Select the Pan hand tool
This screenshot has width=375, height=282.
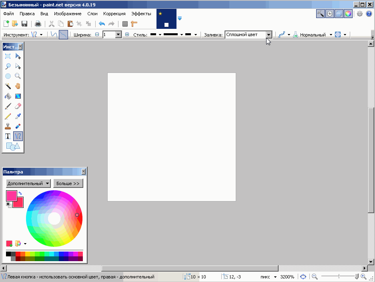[18, 86]
